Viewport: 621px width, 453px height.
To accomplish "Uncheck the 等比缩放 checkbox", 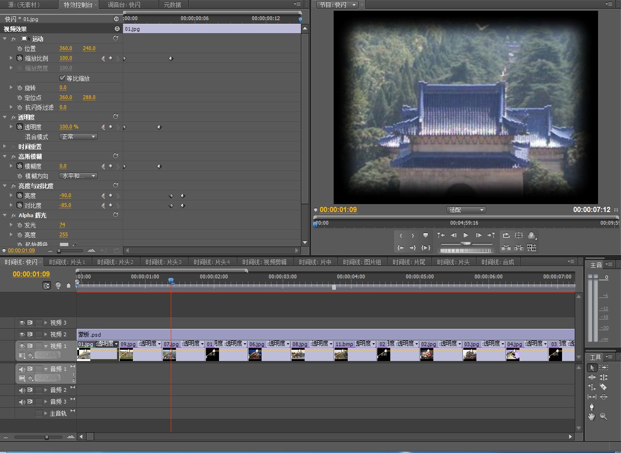I will coord(62,78).
